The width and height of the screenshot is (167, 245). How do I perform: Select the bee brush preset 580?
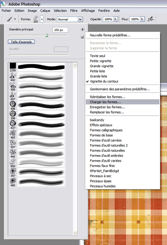pos(37,86)
